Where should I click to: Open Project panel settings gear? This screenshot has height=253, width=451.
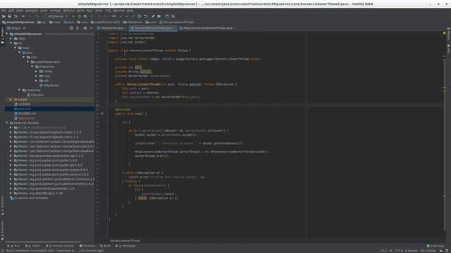point(85,28)
